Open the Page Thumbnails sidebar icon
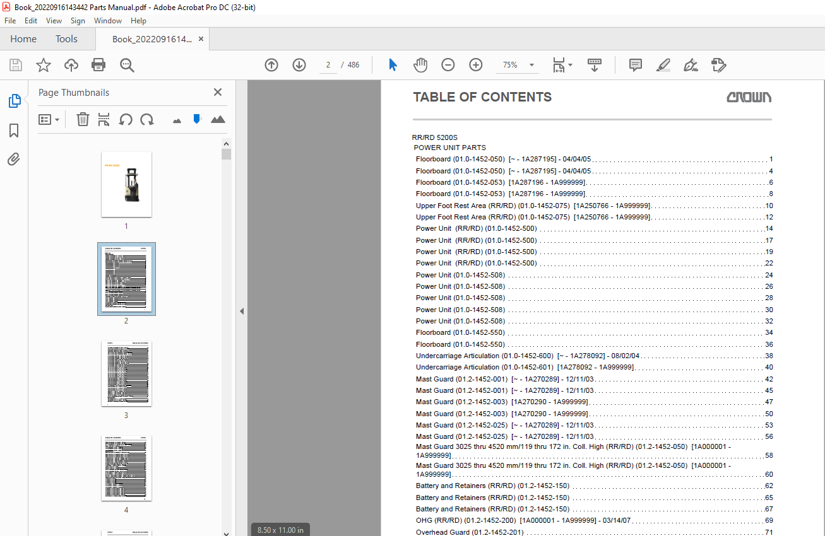825x536 pixels. 14,100
